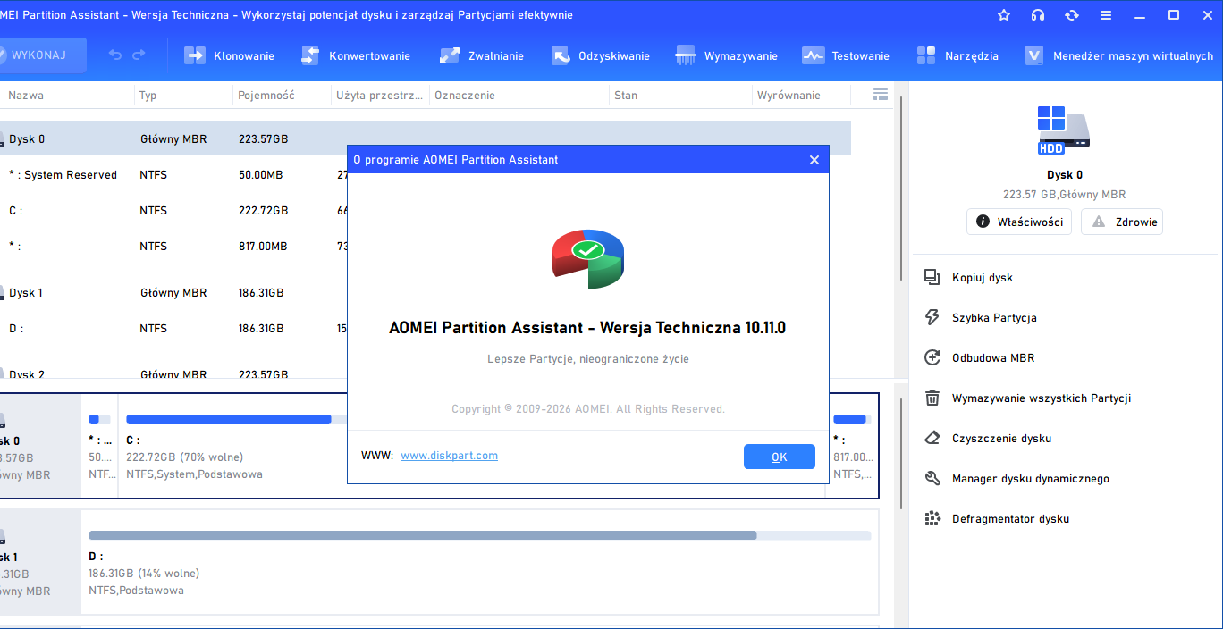Open the headset support icon
The height and width of the screenshot is (629, 1223).
(x=1038, y=15)
